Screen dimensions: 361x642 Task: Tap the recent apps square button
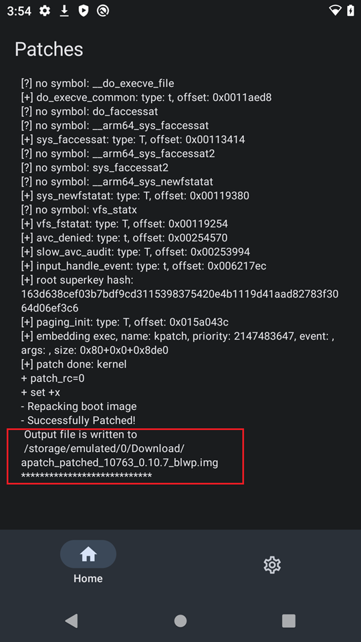289,621
